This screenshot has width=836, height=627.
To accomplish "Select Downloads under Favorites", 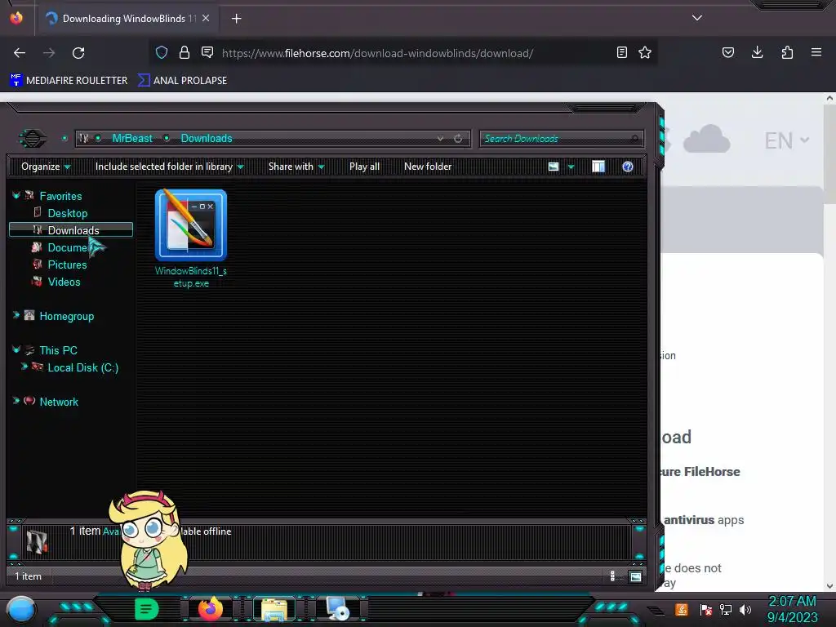I will 71,229.
